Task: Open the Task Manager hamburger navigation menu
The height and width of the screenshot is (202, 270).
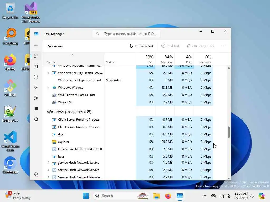Action: click(36, 46)
